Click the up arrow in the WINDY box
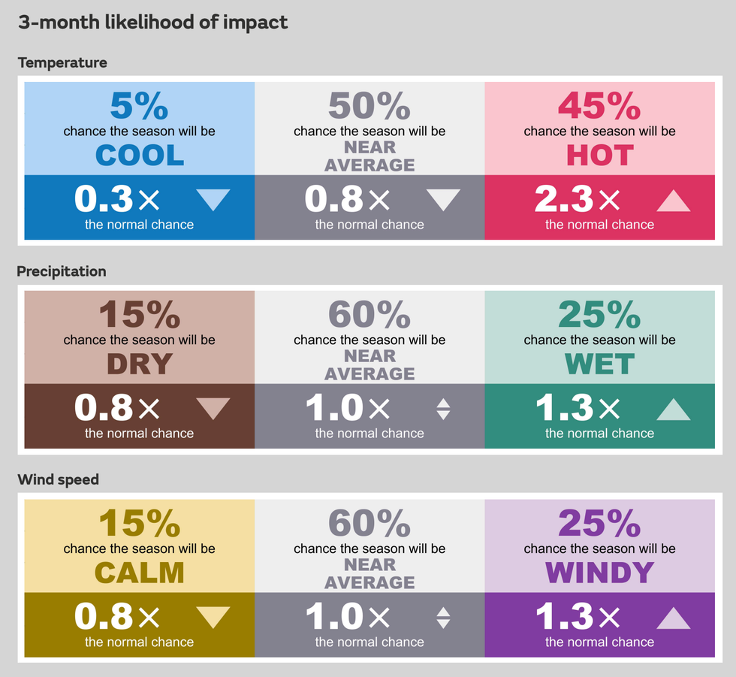736x677 pixels. point(673,618)
